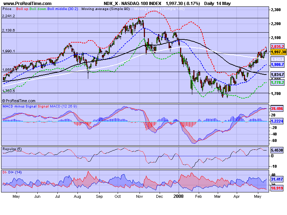Click the Oct label on time axis

click(118, 196)
